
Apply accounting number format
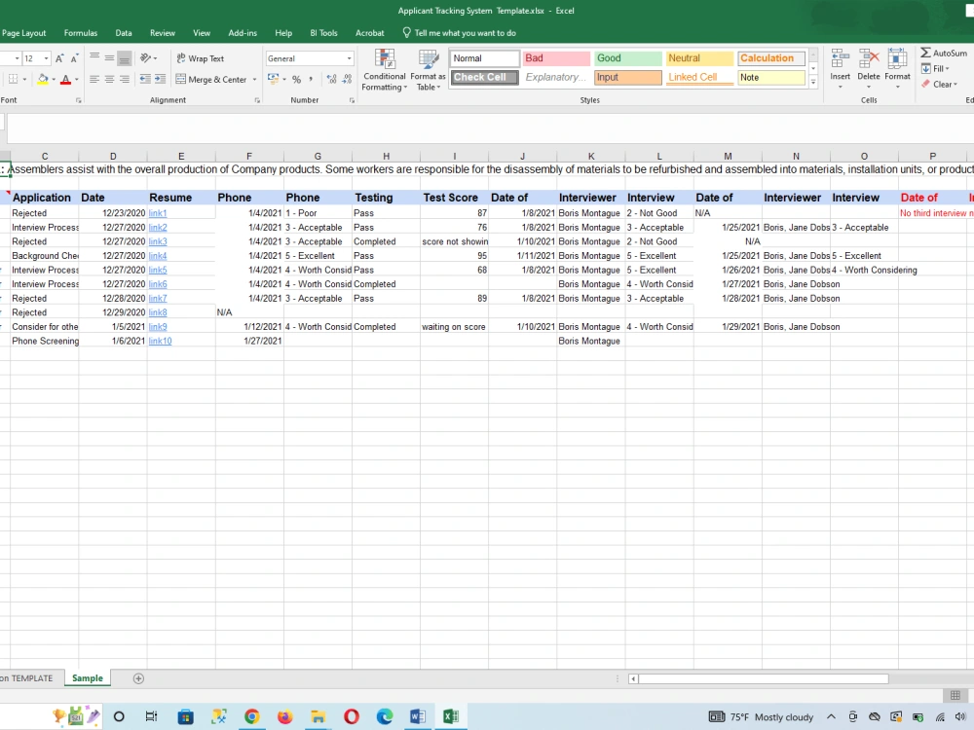point(274,79)
